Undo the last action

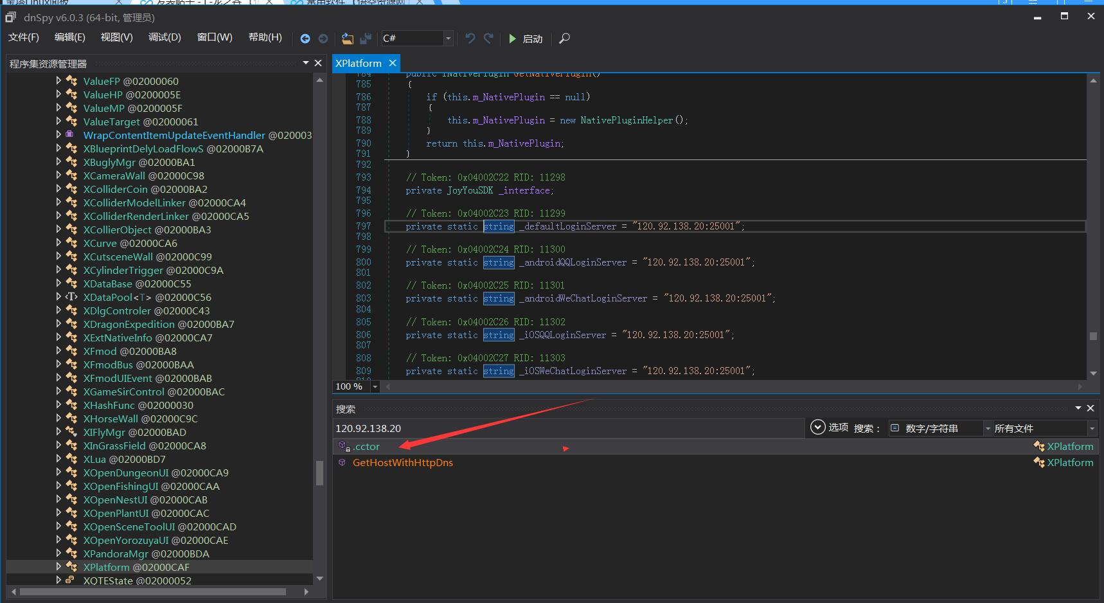click(x=470, y=39)
